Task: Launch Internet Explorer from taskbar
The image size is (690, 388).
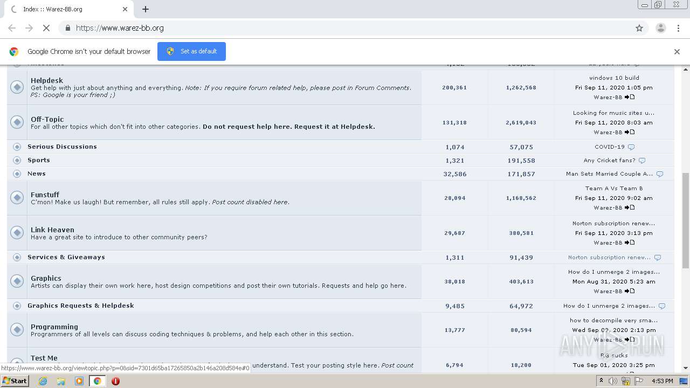Action: click(x=43, y=381)
